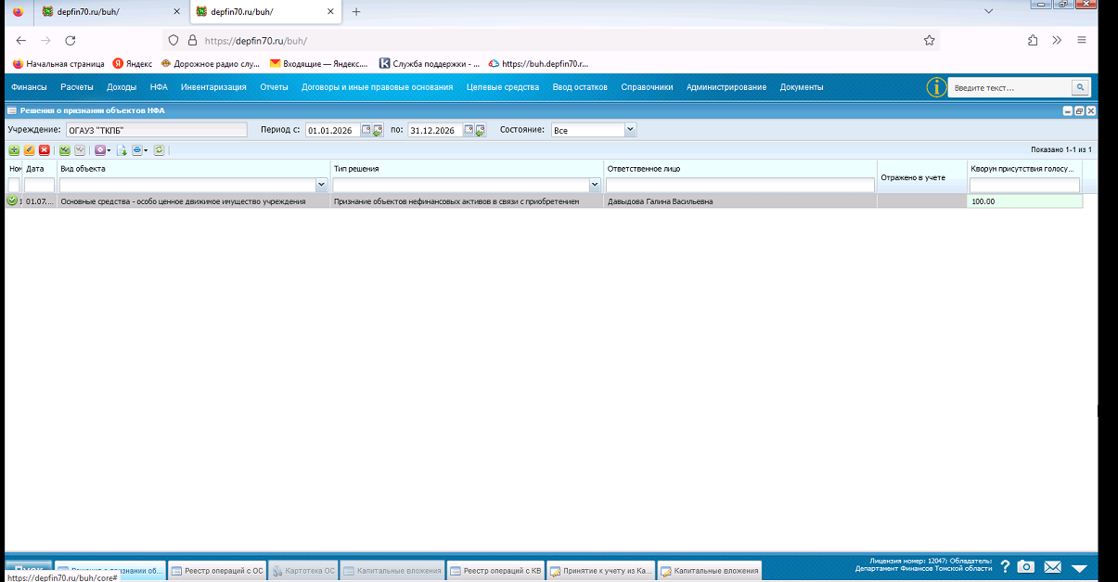
Task: Go back in browser history
Action: tap(21, 41)
